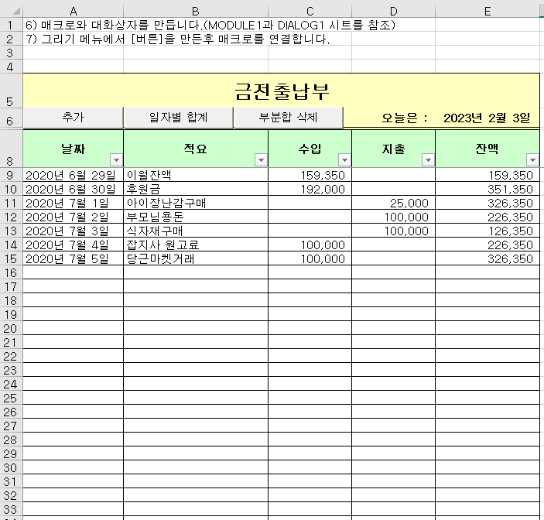The width and height of the screenshot is (544, 520).
Task: Select row 33 header
Action: 11,509
